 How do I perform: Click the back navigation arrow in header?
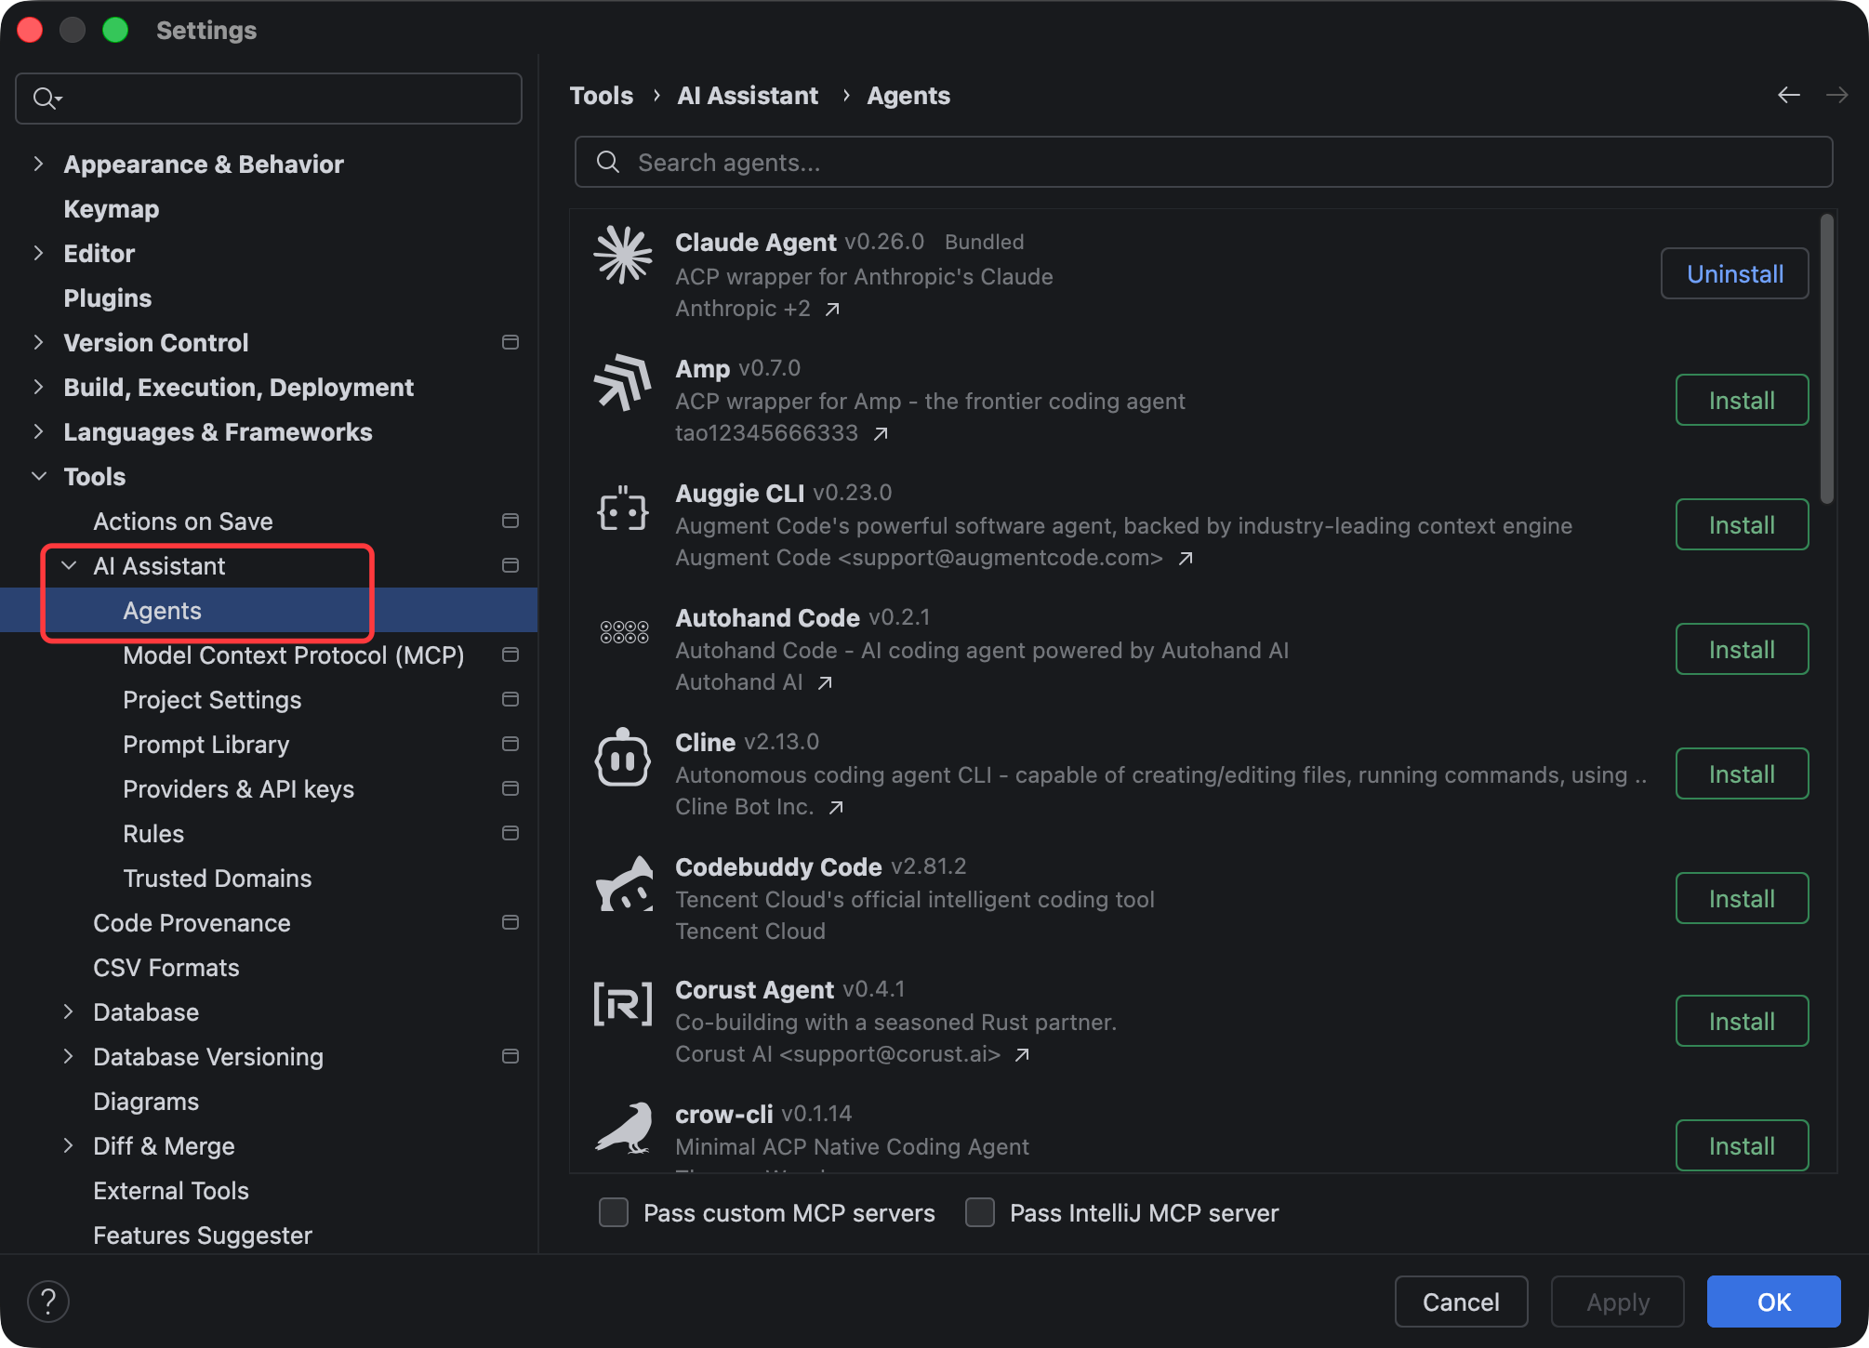coord(1788,96)
